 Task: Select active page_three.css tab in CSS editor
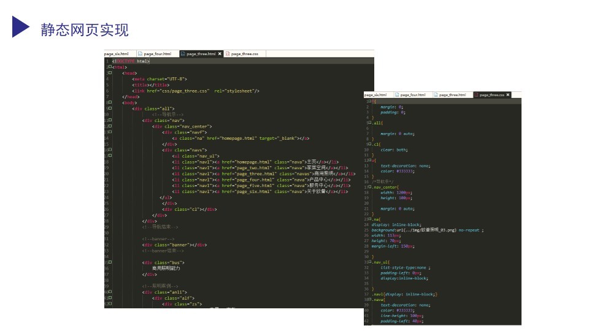point(491,94)
